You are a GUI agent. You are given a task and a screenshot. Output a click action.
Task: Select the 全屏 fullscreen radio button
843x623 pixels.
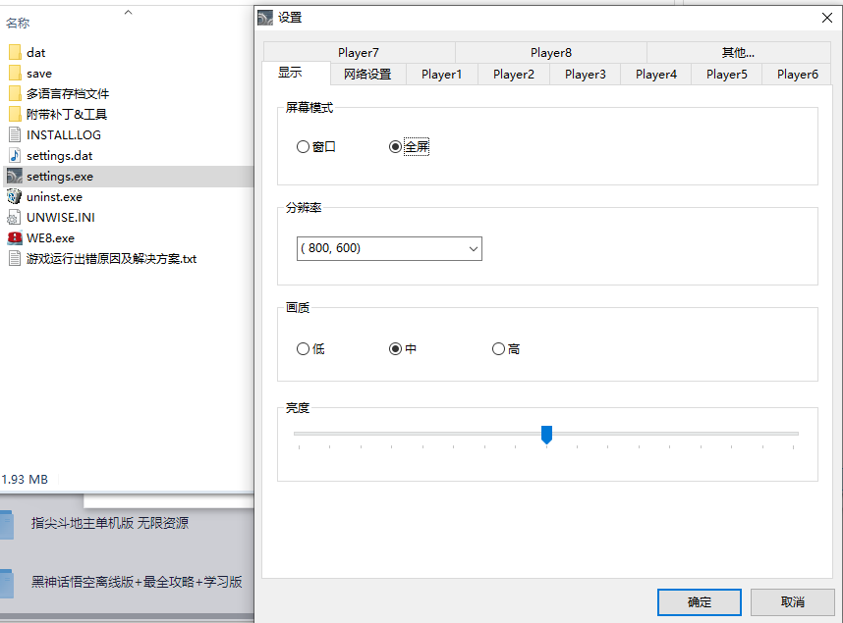point(395,147)
